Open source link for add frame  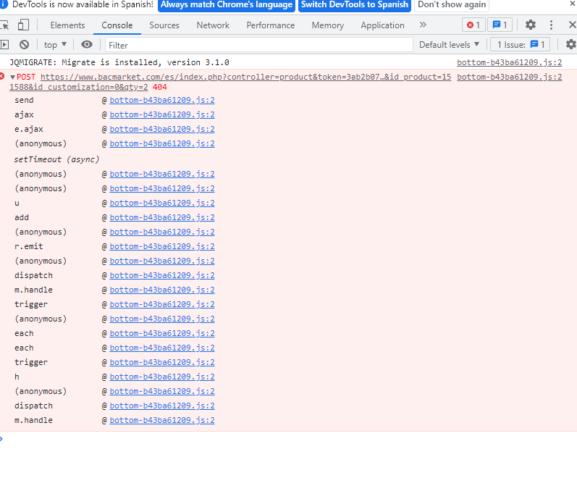162,217
